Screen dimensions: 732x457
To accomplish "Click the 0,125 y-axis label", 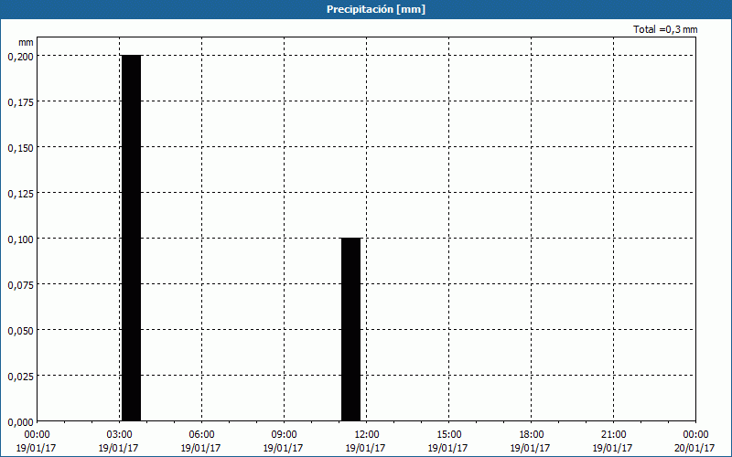I will [x=20, y=193].
